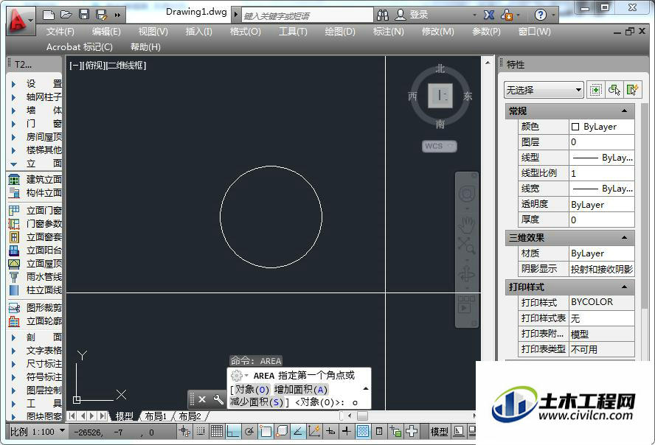Open 立面门窗 tool

tap(35, 210)
